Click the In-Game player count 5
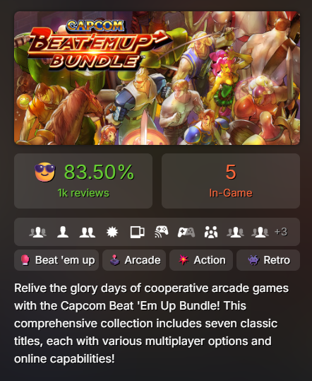The width and height of the screenshot is (312, 381). coord(231,172)
